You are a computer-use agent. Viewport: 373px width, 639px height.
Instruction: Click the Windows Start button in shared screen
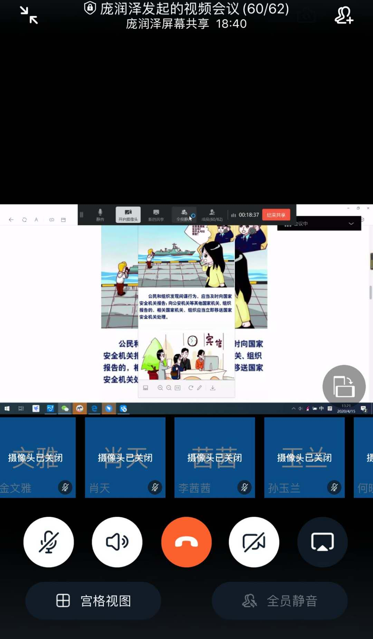7,408
